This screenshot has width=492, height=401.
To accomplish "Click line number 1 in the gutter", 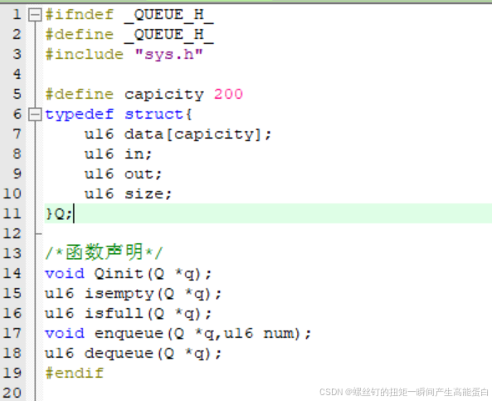I will [x=17, y=14].
